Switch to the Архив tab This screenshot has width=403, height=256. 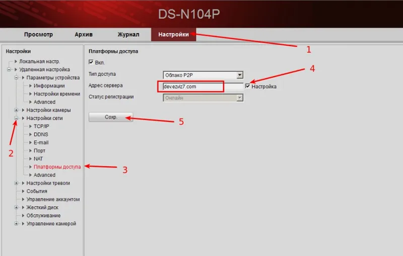[x=84, y=35]
